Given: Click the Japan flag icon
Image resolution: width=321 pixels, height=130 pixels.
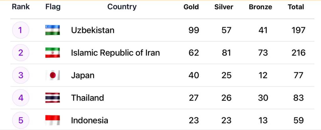Looking at the screenshot, I should (x=52, y=75).
